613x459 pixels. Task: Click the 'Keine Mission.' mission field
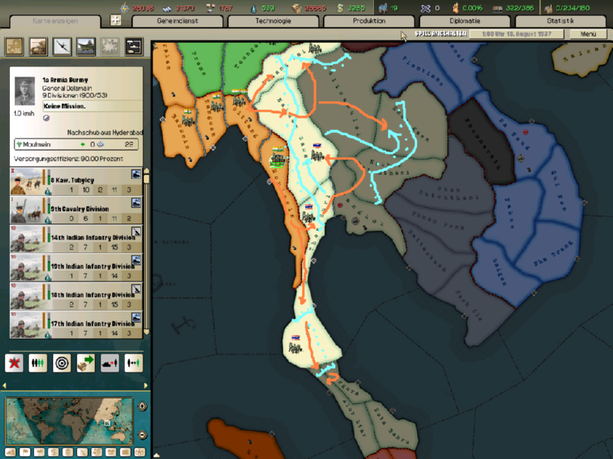click(x=92, y=106)
